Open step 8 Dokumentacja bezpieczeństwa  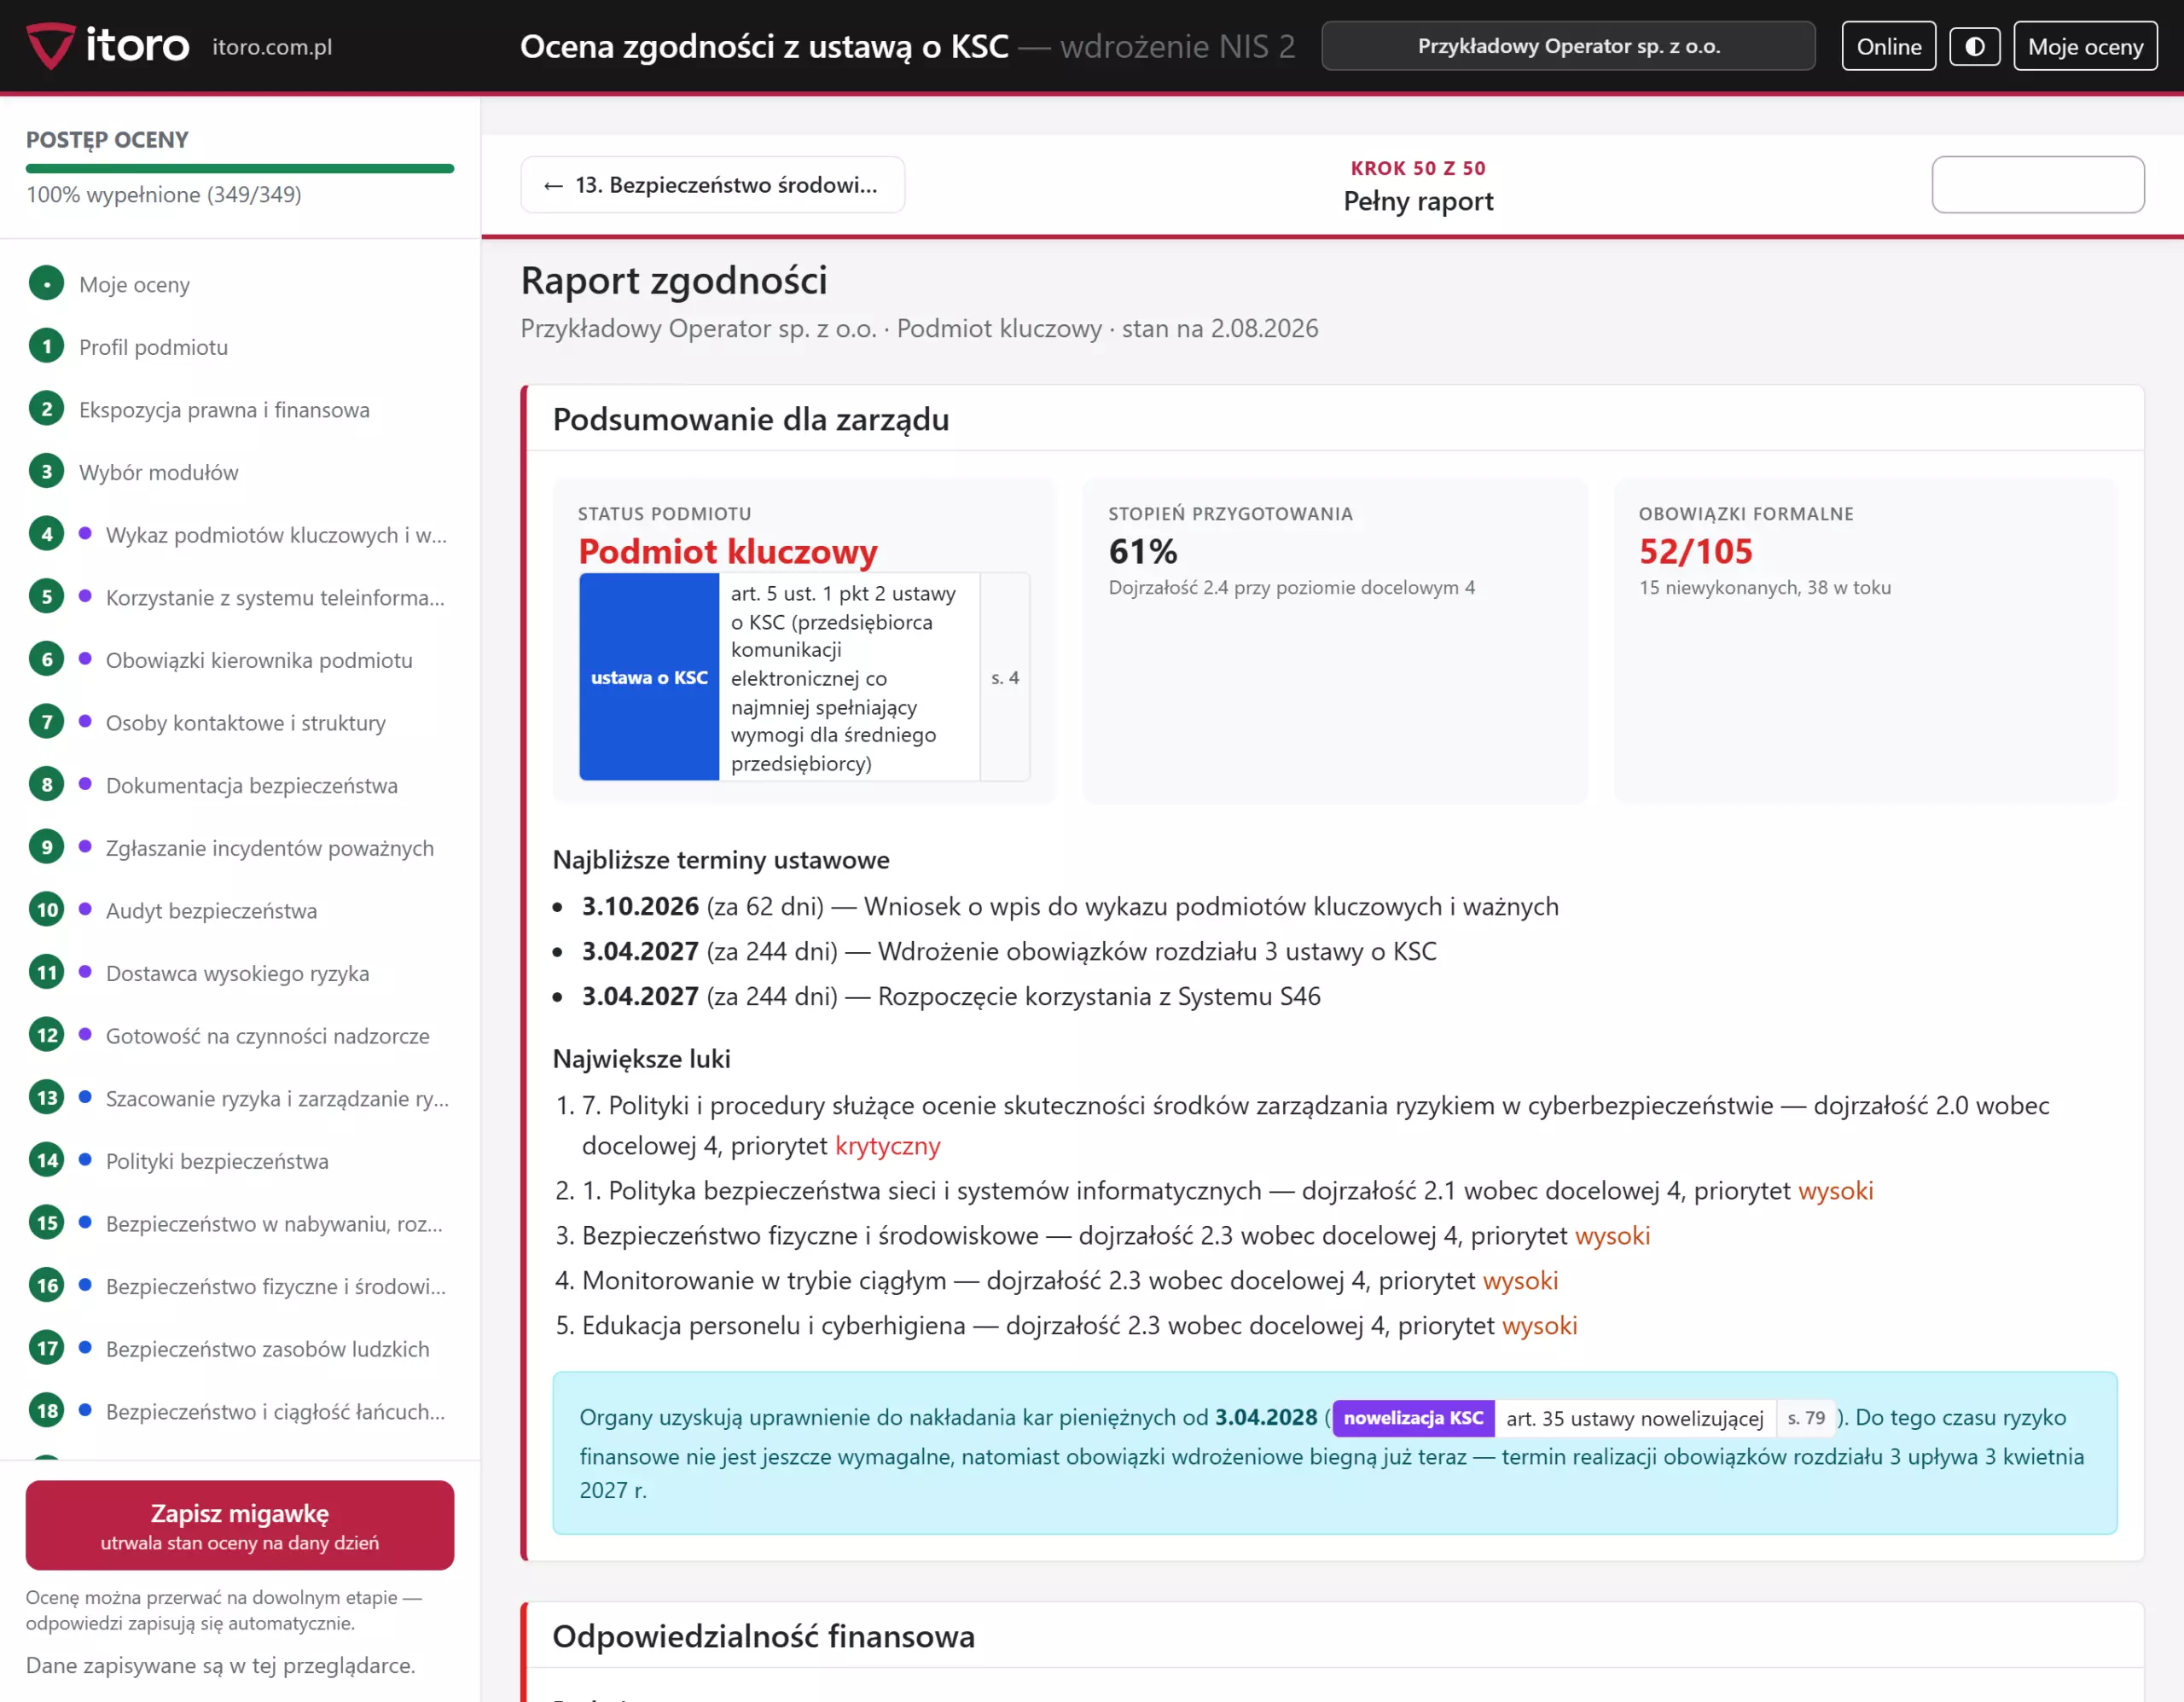click(240, 785)
